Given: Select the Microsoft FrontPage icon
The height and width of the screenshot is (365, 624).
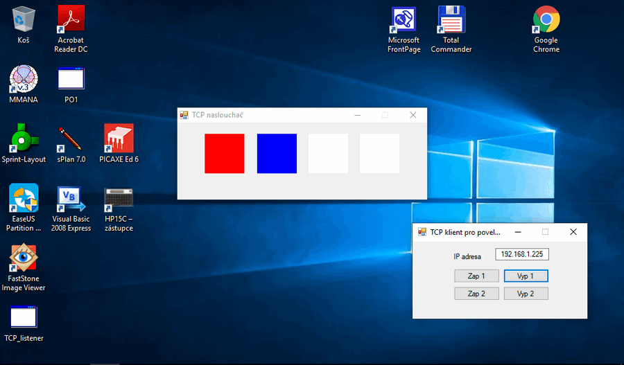Looking at the screenshot, I should [x=404, y=19].
